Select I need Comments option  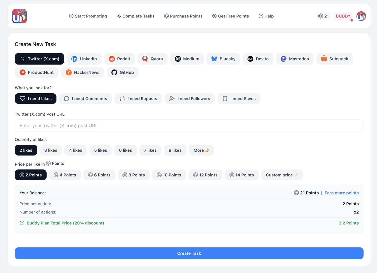point(85,99)
